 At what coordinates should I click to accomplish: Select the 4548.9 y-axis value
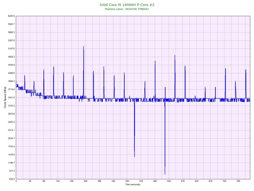pyautogui.click(x=11, y=65)
